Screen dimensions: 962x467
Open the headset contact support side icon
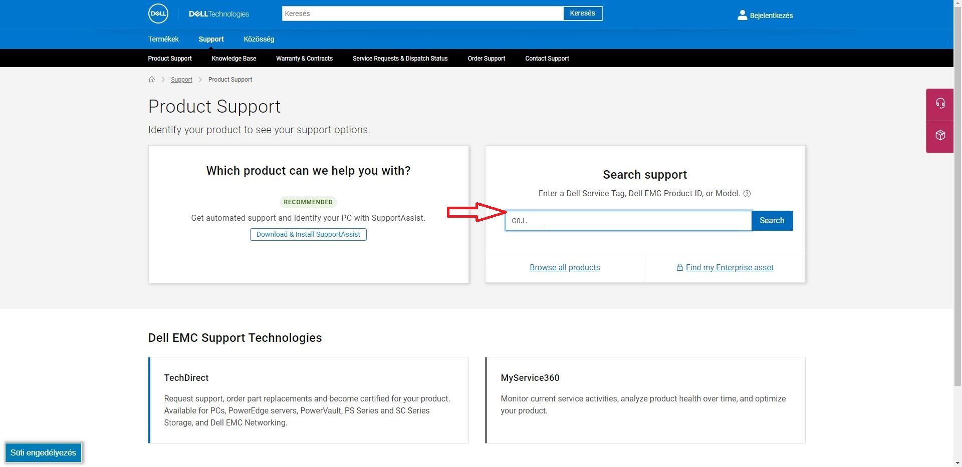pos(940,104)
